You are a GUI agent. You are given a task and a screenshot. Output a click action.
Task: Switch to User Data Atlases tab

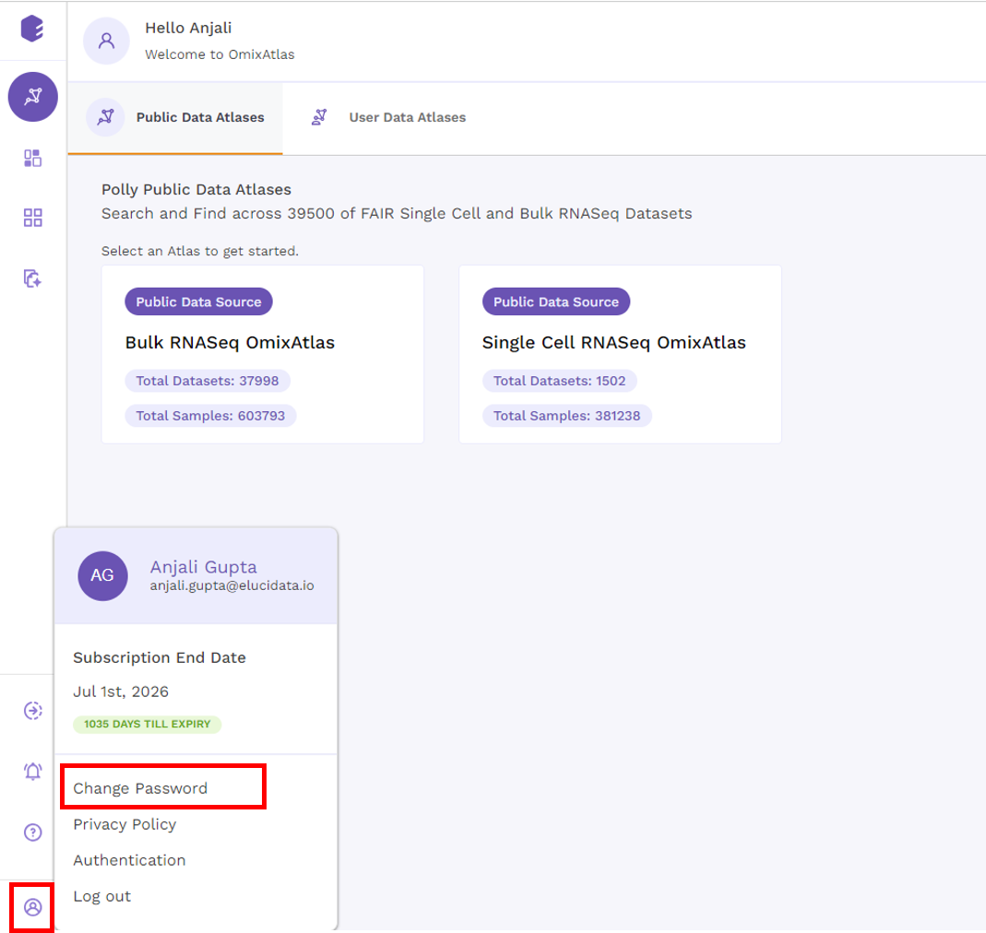tap(388, 118)
